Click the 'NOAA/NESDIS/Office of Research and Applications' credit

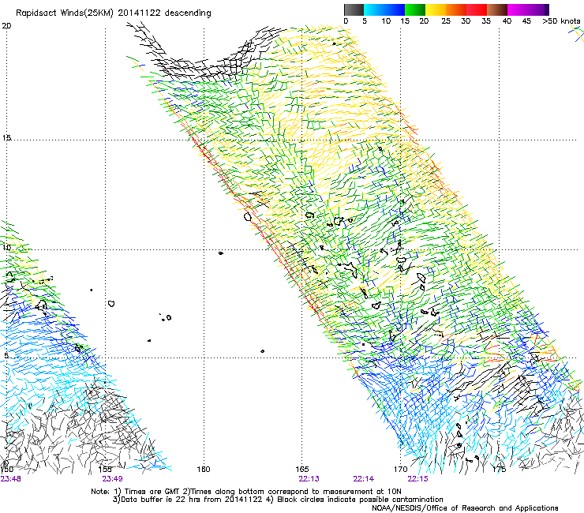tap(465, 508)
